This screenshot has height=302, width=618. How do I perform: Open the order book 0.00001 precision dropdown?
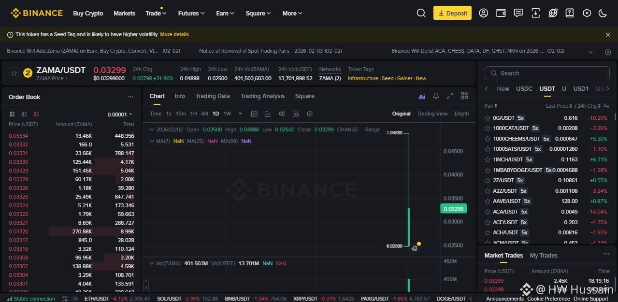point(120,115)
